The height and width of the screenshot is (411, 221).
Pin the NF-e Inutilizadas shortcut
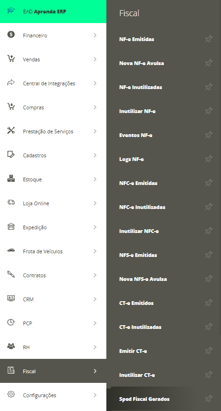[x=209, y=87]
